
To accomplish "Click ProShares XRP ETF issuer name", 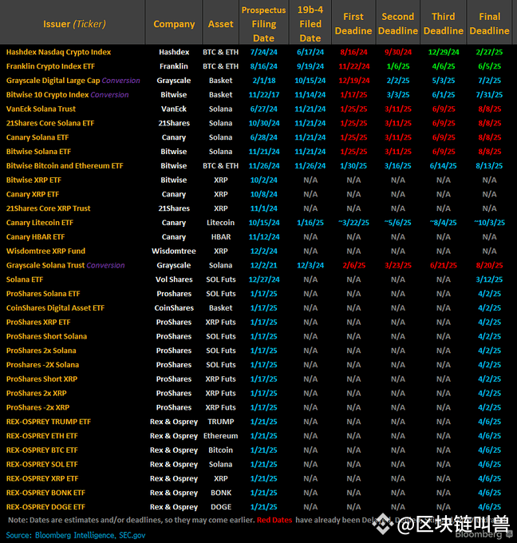I will click(x=38, y=322).
